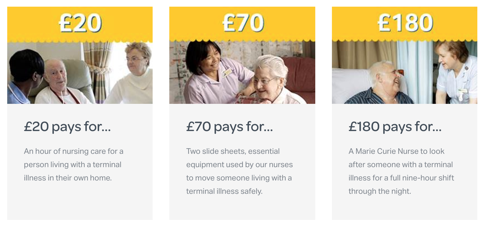
Task: Click the yellow £20 banner
Action: (x=80, y=24)
